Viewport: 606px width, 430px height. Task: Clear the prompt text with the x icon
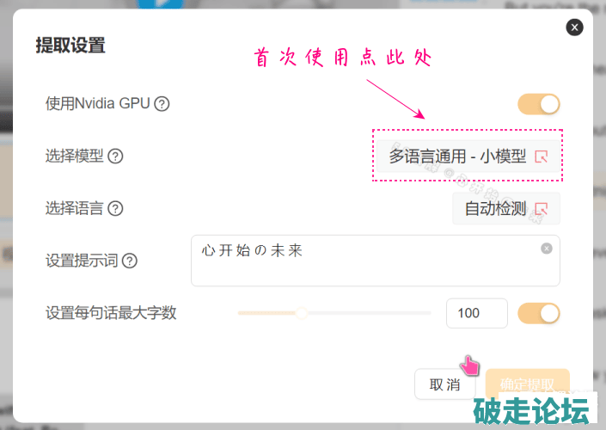click(547, 249)
